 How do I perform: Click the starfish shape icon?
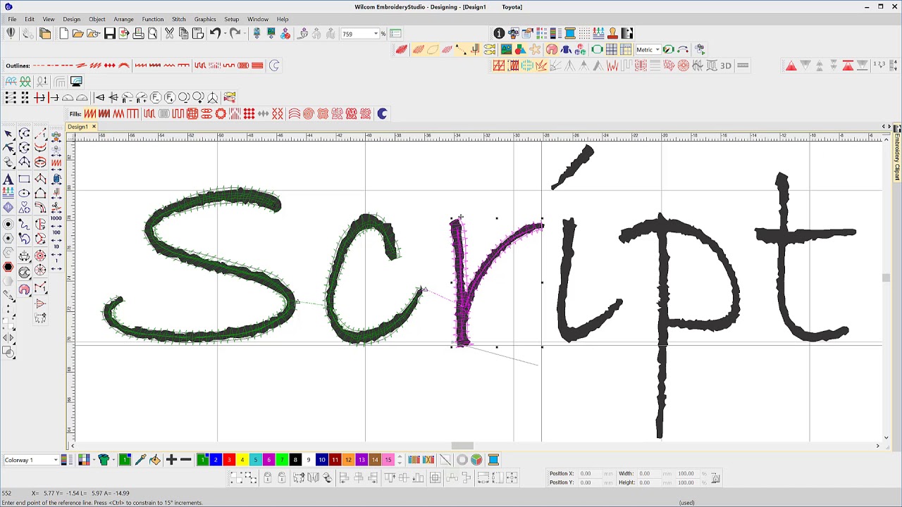point(535,49)
